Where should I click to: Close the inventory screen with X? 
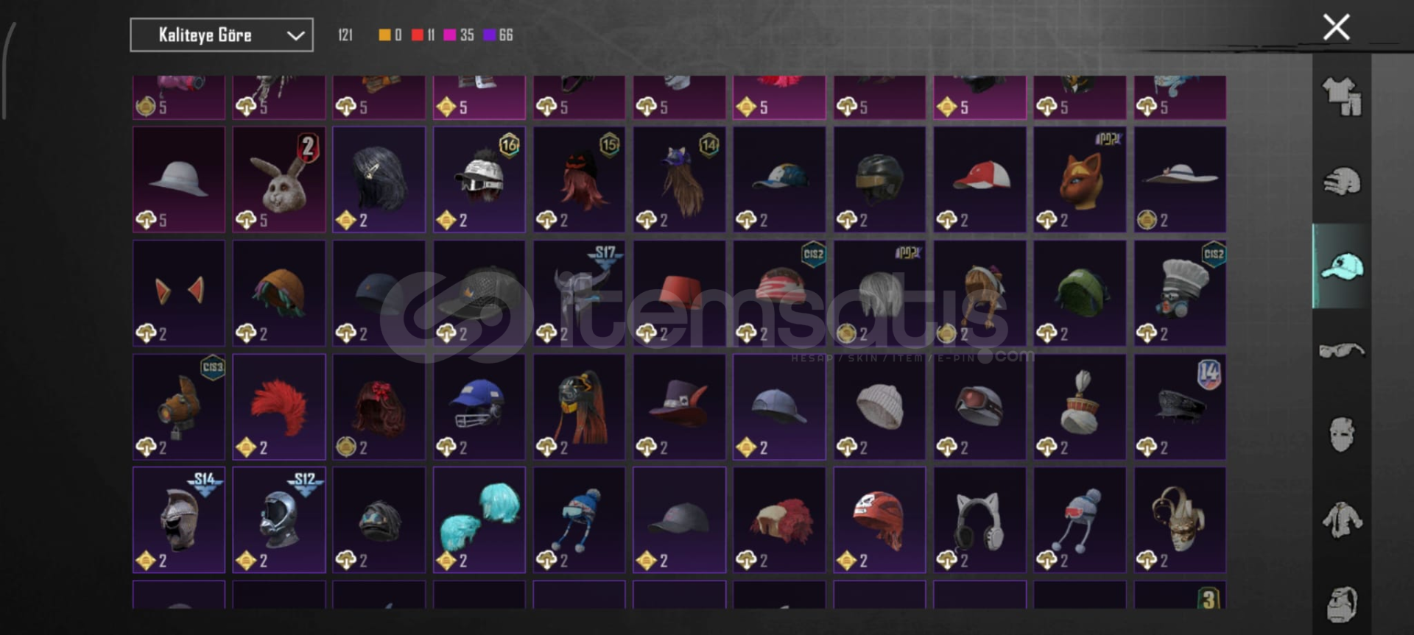point(1336,27)
